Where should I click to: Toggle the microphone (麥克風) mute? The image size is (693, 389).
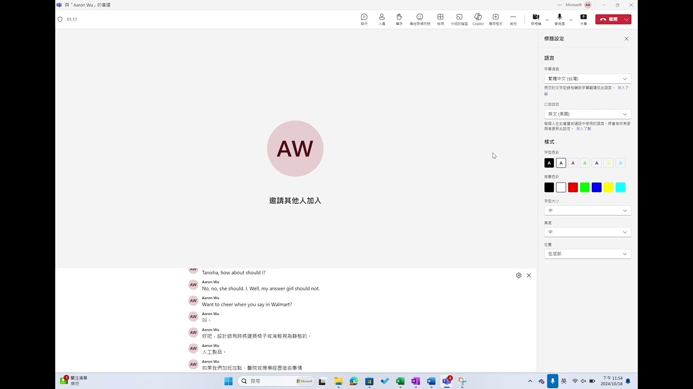(559, 19)
